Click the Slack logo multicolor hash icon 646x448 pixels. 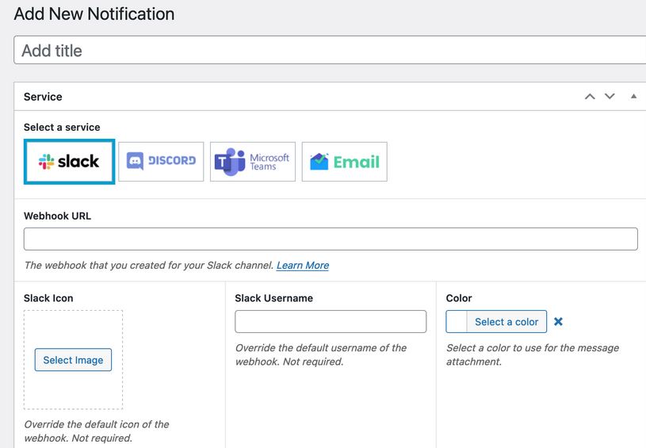tap(46, 162)
